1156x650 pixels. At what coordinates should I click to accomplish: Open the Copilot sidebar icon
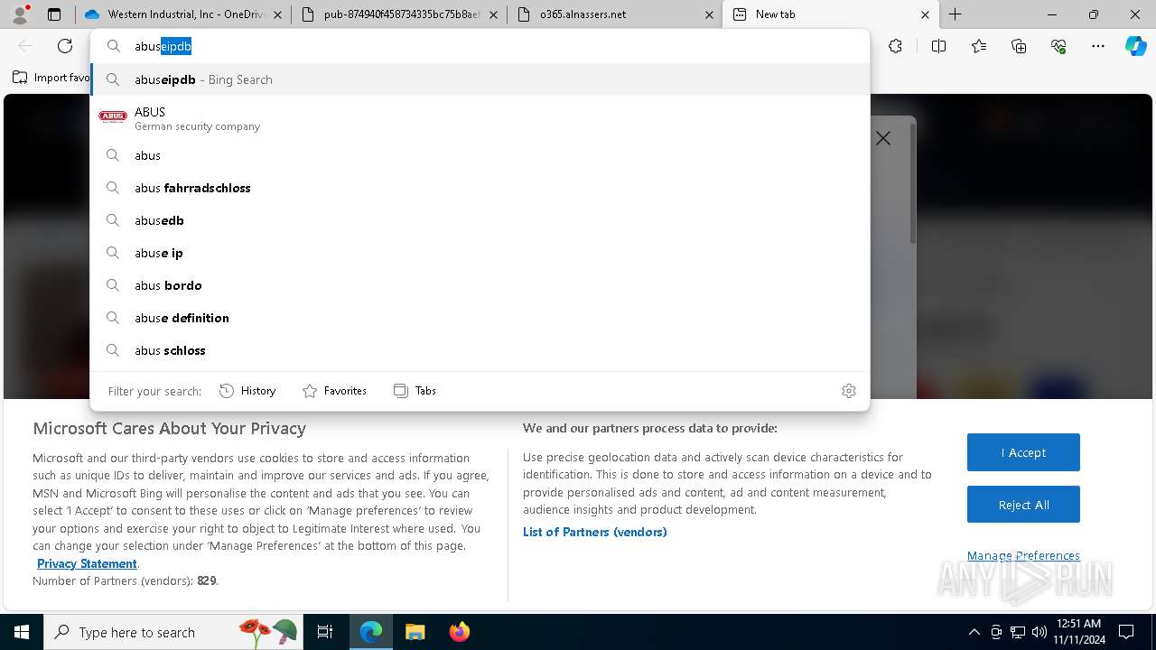pyautogui.click(x=1135, y=46)
